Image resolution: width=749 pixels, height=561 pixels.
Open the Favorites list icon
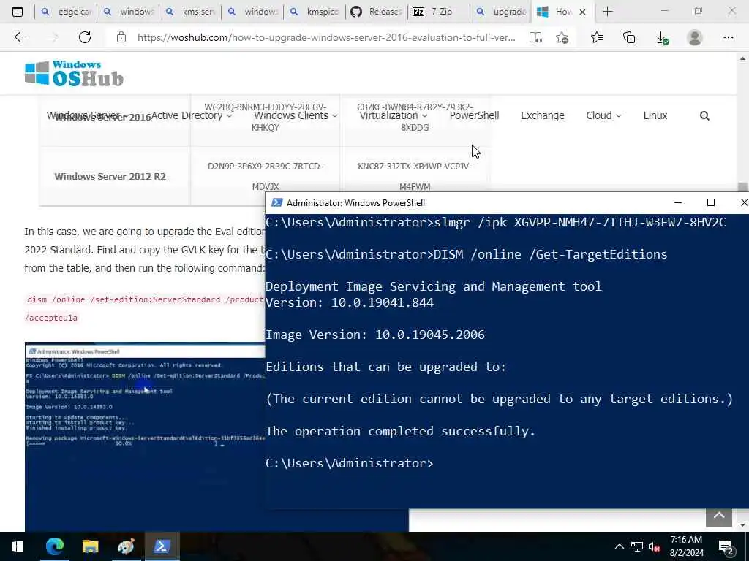pyautogui.click(x=597, y=37)
